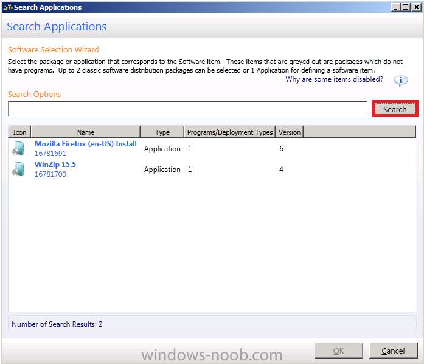The image size is (424, 364).
Task: Click package ID 16781691
Action: [x=50, y=154]
